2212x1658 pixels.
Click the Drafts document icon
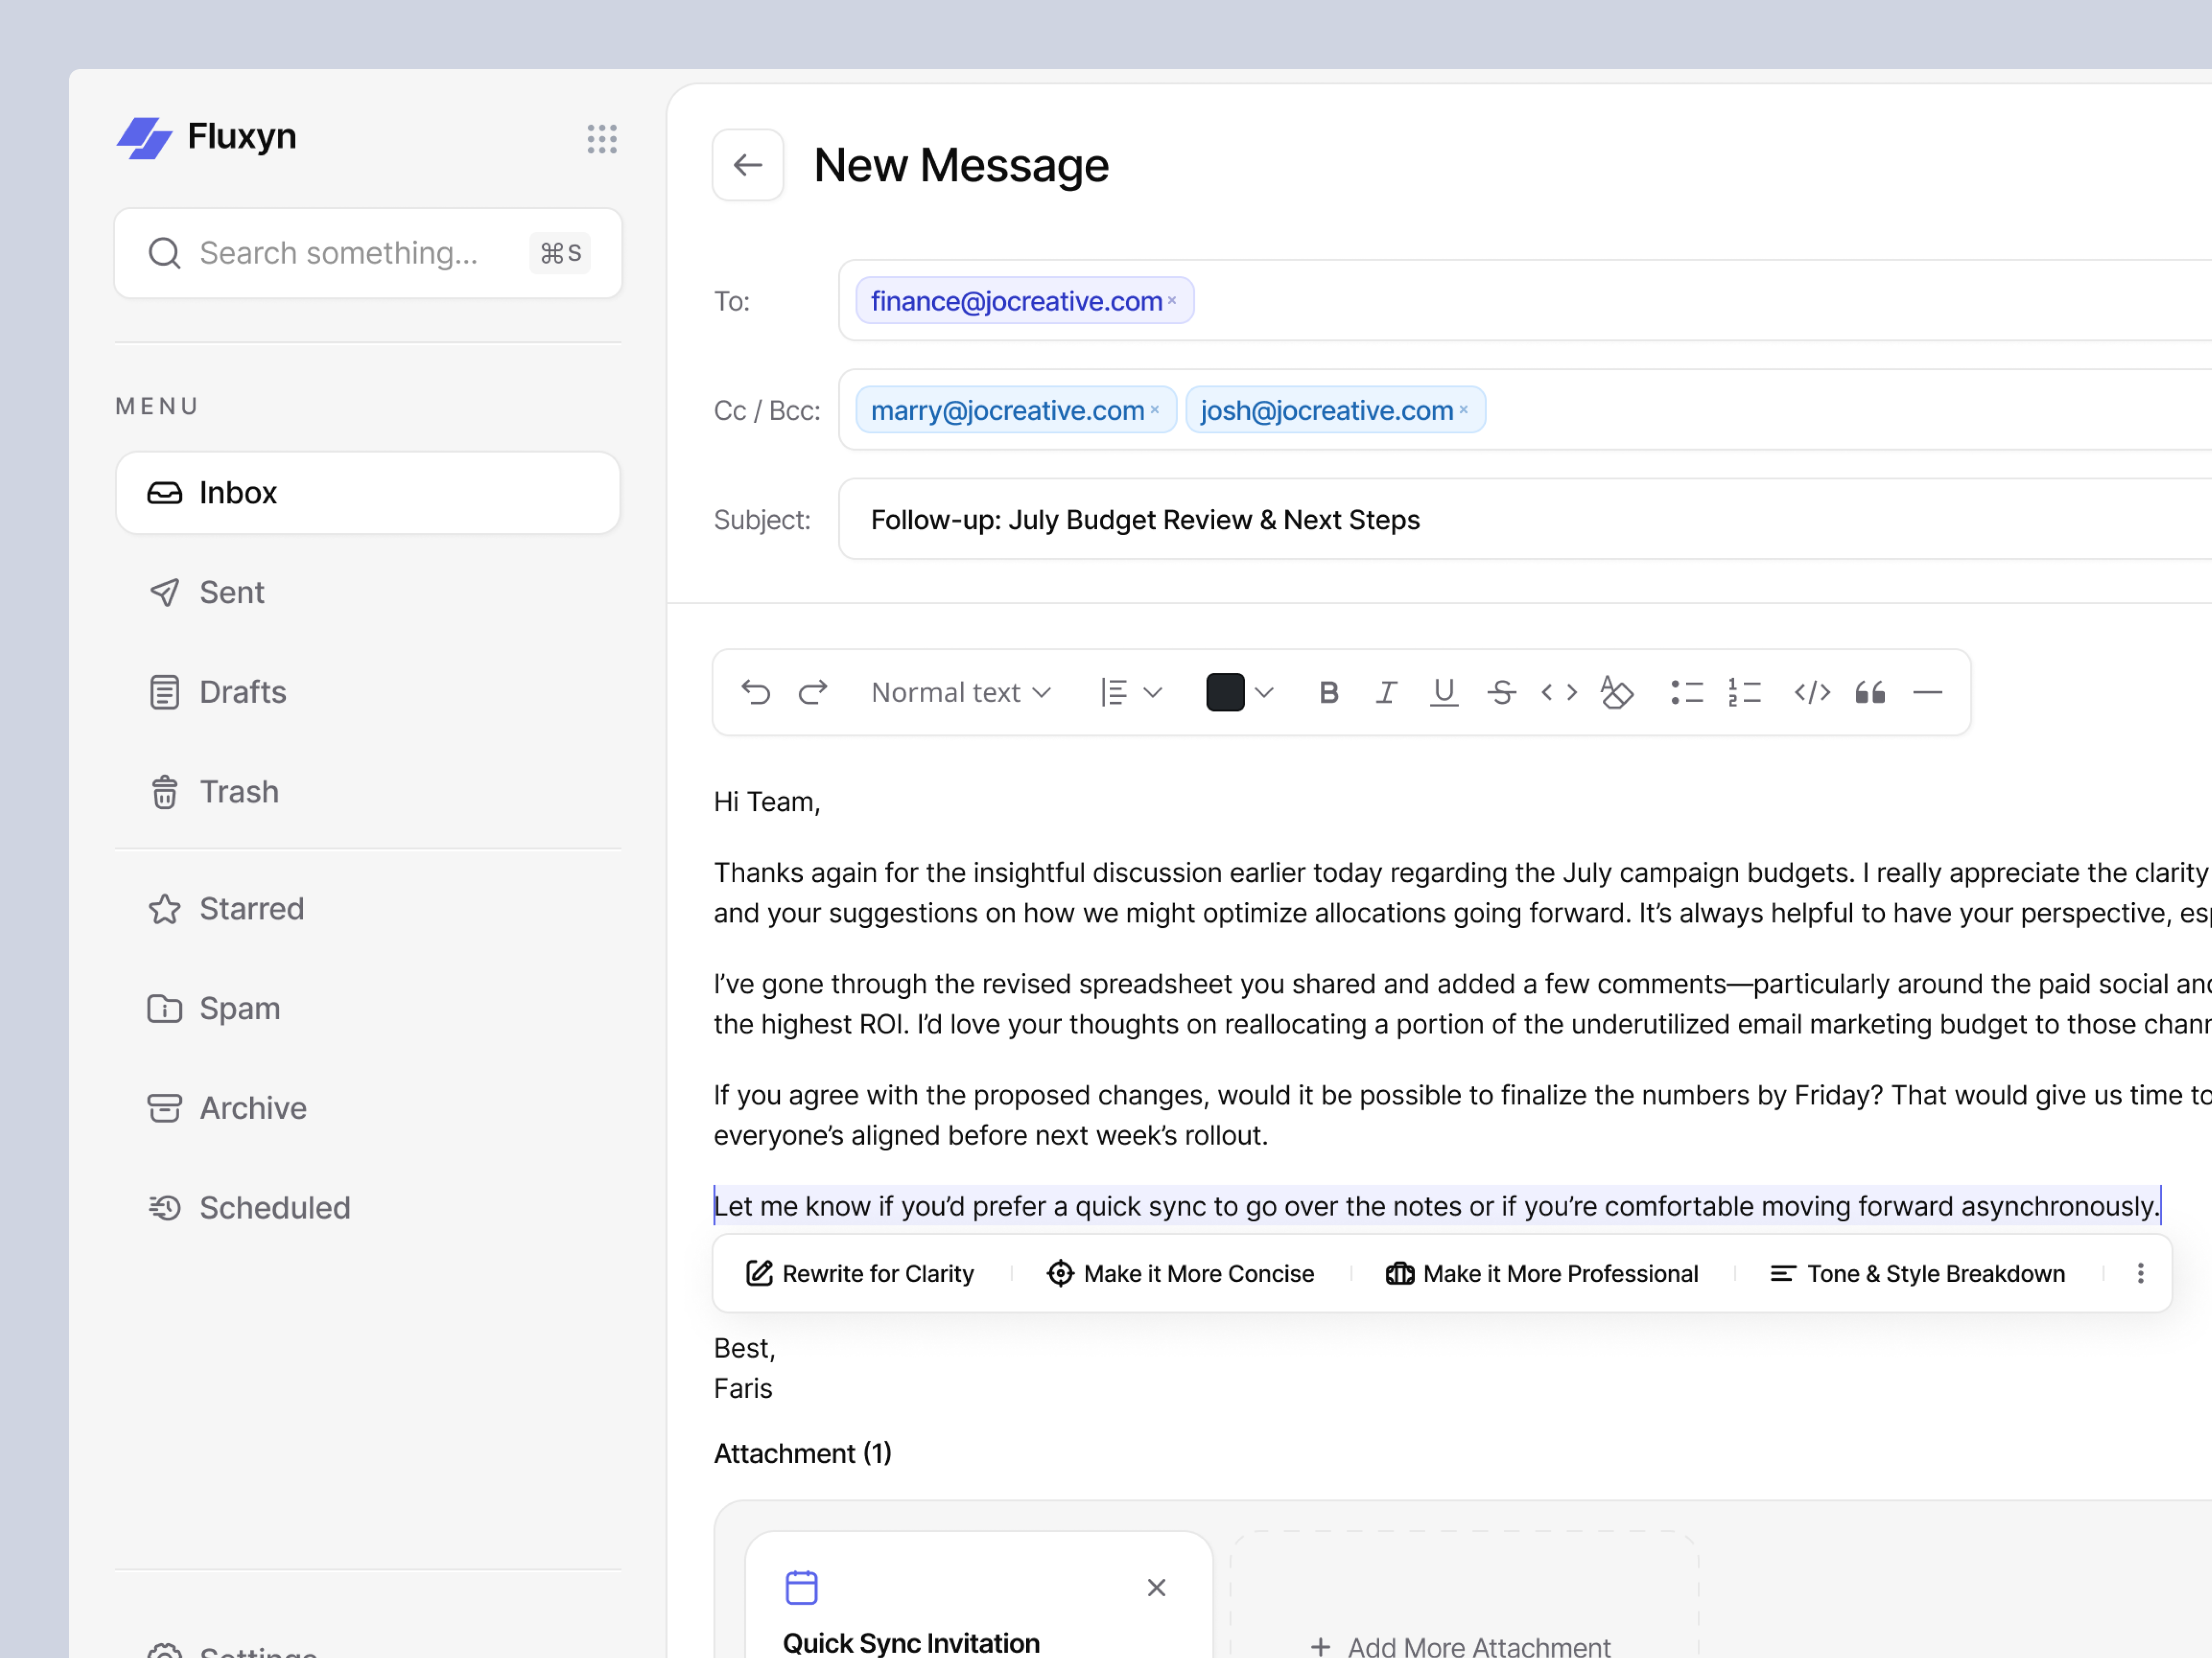click(165, 693)
